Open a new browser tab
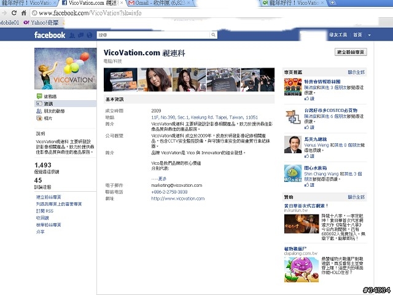 tap(332, 2)
